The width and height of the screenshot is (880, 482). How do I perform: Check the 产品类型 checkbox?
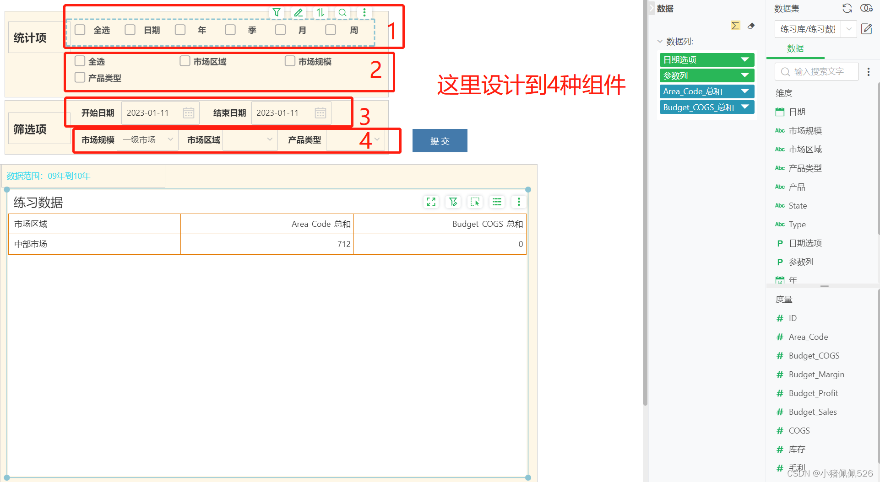pyautogui.click(x=80, y=77)
